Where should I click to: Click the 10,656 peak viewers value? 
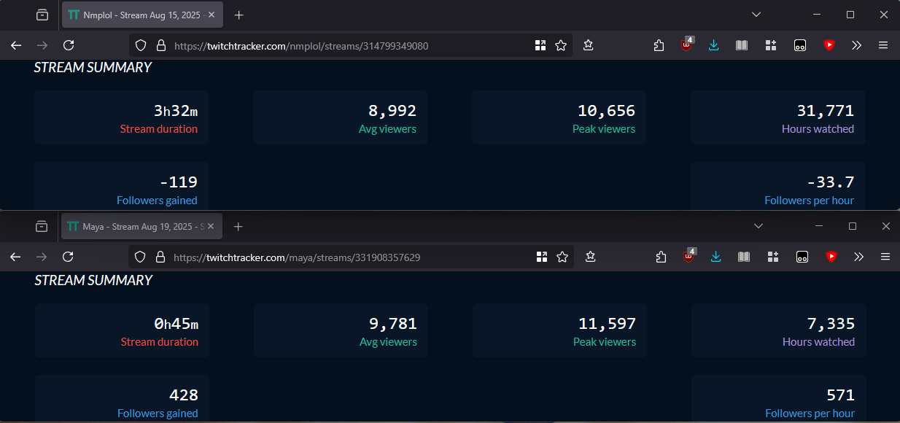pos(607,111)
